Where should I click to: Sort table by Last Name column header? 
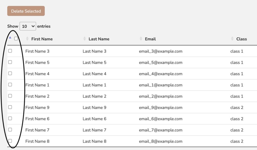click(x=99, y=39)
